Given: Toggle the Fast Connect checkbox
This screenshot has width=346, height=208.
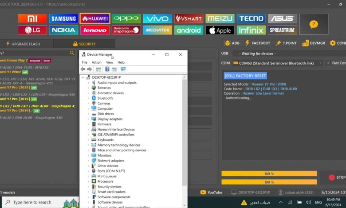Looking at the screenshot, I should (x=328, y=63).
